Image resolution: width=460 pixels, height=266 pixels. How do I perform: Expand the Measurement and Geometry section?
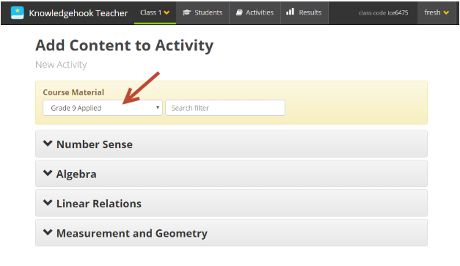231,233
